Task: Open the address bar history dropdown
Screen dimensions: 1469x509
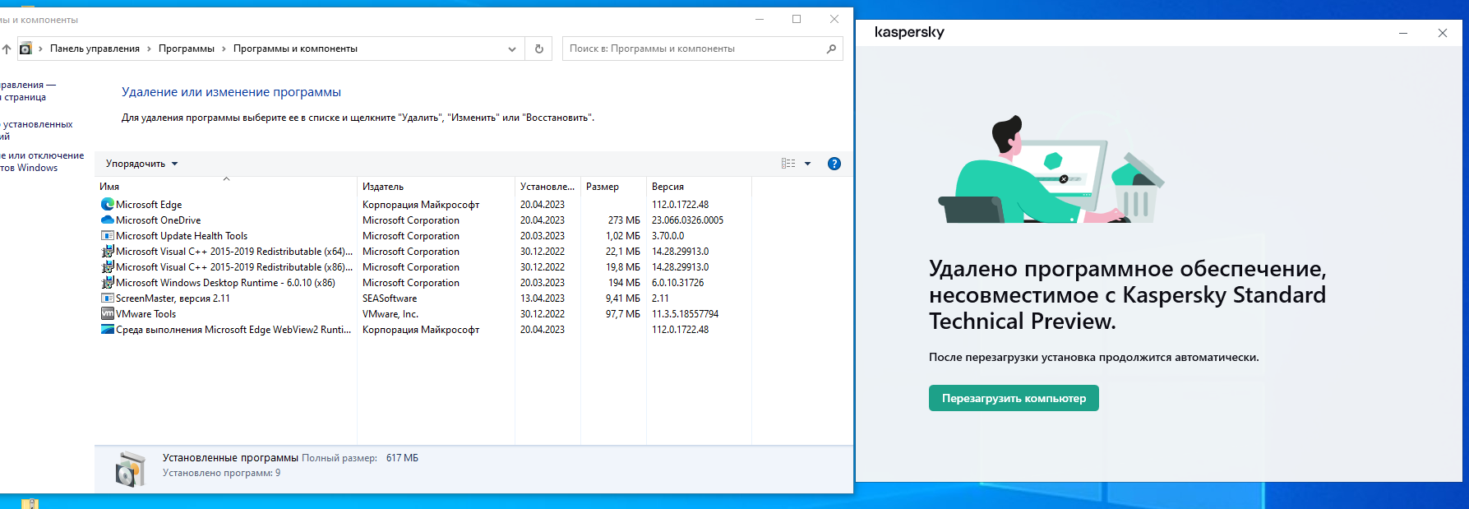Action: [512, 49]
